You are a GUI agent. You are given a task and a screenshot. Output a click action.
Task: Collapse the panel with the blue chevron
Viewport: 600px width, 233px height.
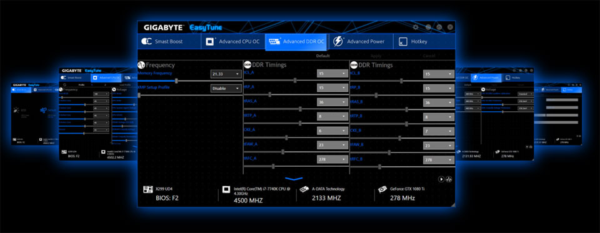point(294,179)
